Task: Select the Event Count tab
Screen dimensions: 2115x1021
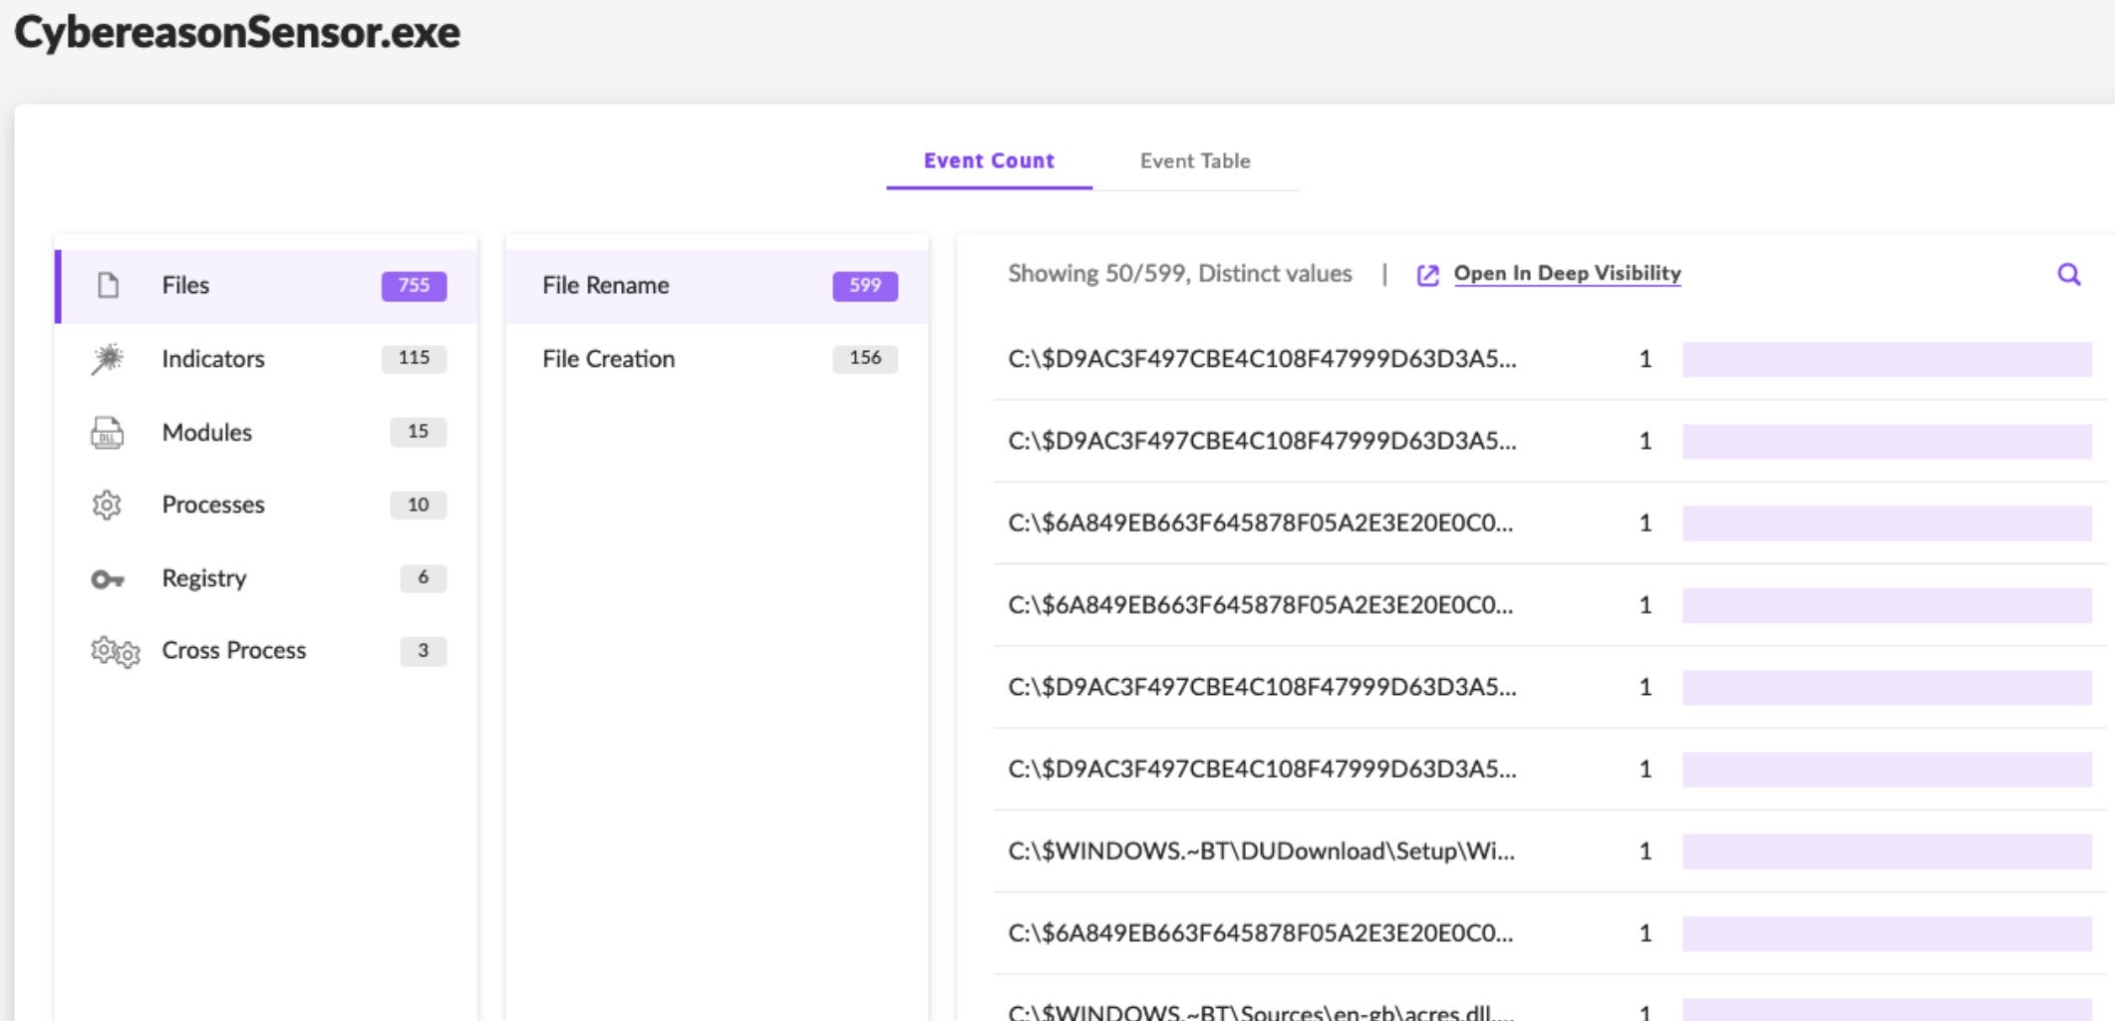Action: pos(988,161)
